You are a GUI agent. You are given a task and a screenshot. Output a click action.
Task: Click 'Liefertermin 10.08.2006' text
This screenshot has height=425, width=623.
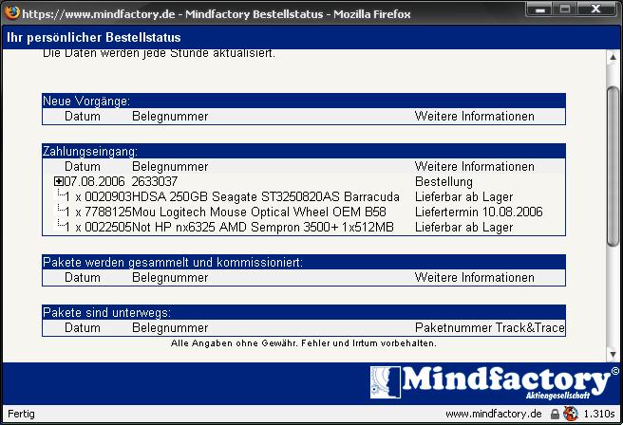pyautogui.click(x=479, y=212)
